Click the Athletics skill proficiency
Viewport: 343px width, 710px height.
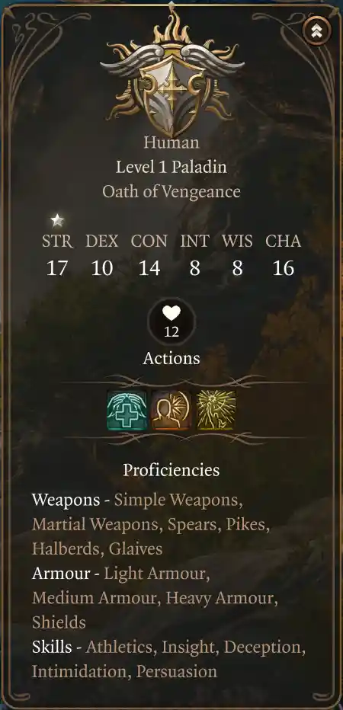(120, 647)
